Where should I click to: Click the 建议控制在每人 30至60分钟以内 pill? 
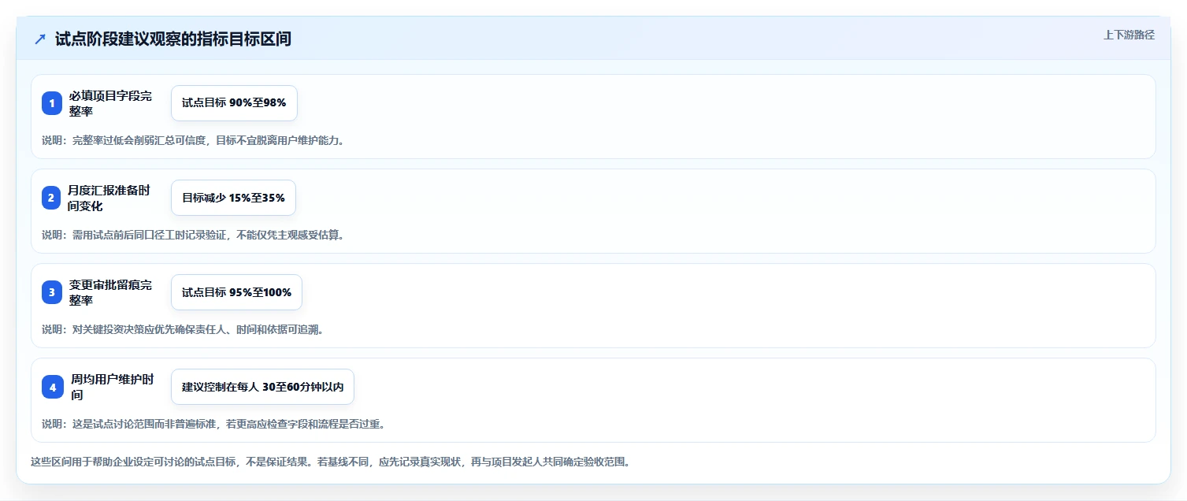click(262, 387)
